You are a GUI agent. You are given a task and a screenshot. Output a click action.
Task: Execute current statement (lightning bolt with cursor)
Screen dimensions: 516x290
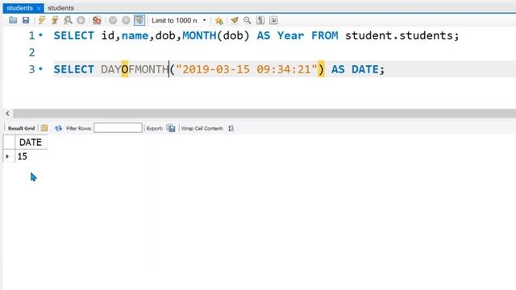[55, 20]
